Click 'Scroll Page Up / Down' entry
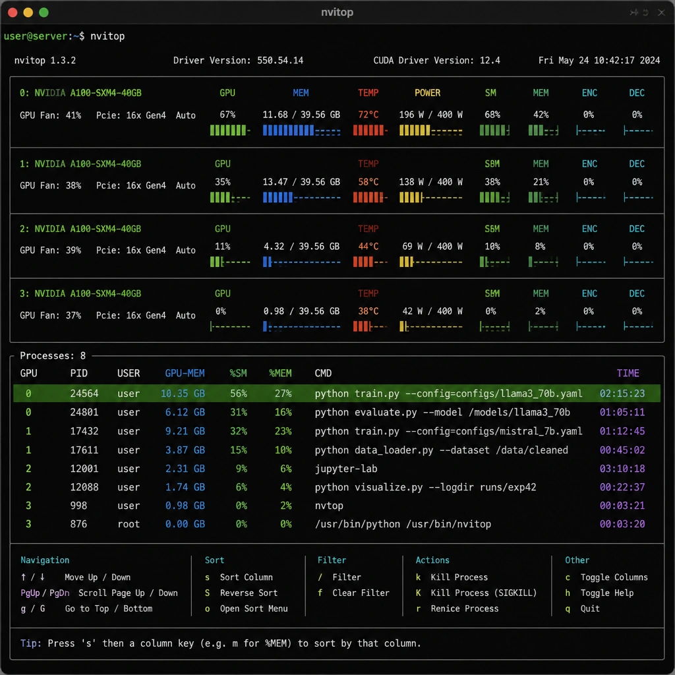675x675 pixels. [x=128, y=593]
